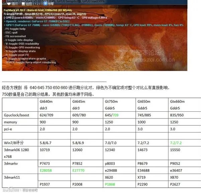Select the 12060 3dmark06 score
The image size is (201, 194).
pos(77,150)
